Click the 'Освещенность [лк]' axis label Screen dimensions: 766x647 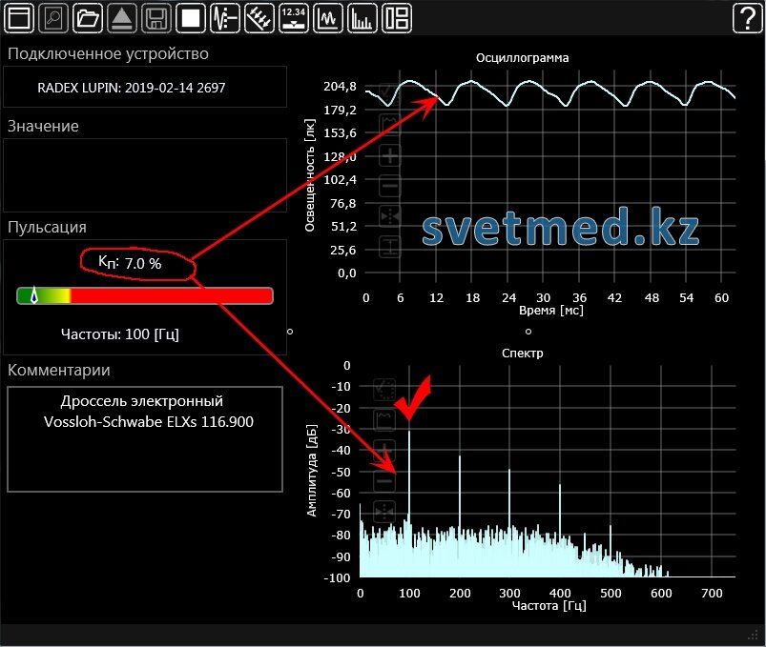310,175
